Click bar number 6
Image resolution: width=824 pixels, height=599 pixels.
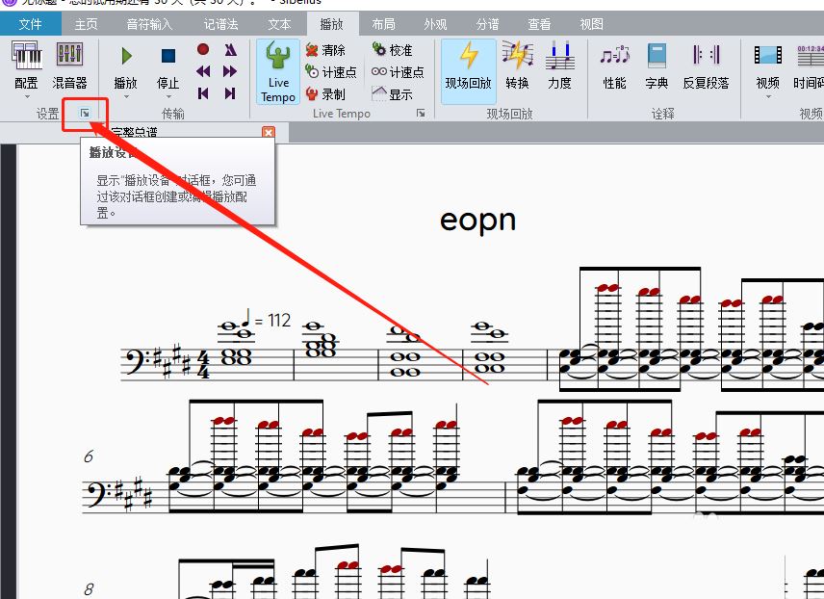(x=89, y=456)
